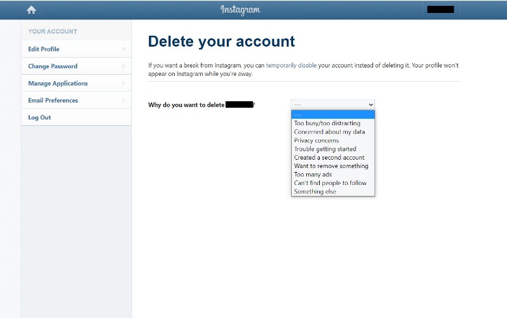
Task: Click chevron arrow beside Email Preferences
Action: [x=123, y=101]
